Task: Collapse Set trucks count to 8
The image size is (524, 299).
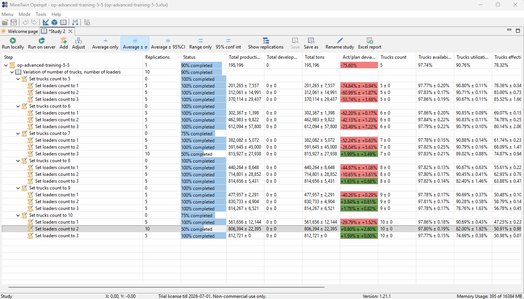Action: [18, 161]
